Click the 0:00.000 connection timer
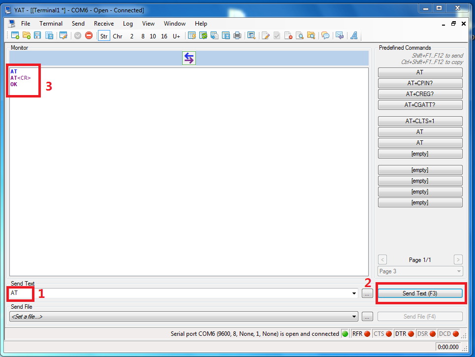This screenshot has height=357, width=475. (x=448, y=347)
